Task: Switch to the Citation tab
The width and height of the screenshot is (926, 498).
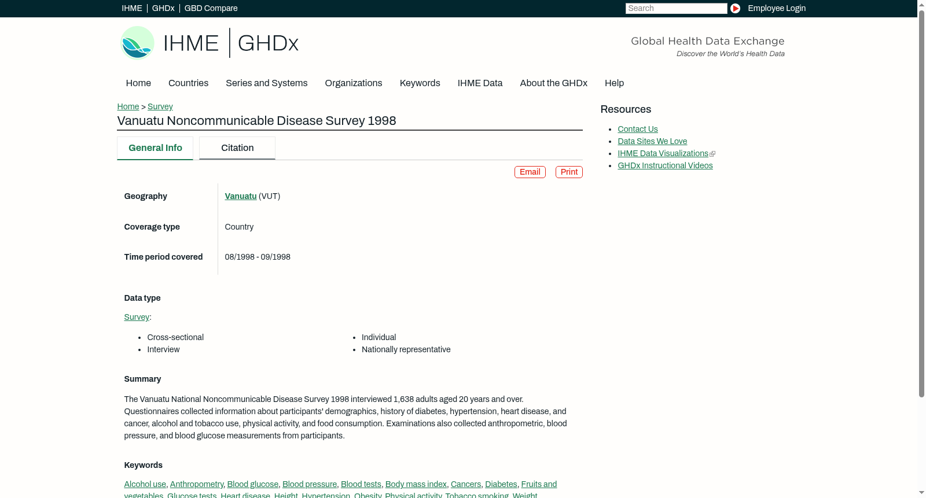Action: (x=237, y=148)
